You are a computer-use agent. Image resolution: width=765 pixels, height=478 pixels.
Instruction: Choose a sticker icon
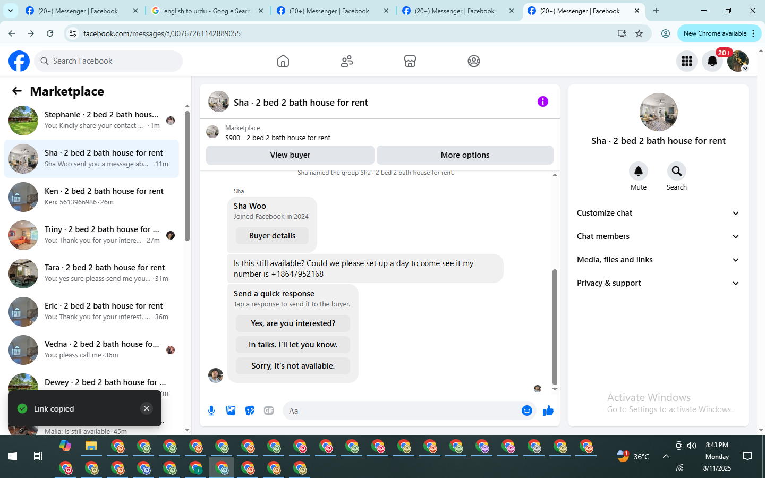tap(250, 411)
